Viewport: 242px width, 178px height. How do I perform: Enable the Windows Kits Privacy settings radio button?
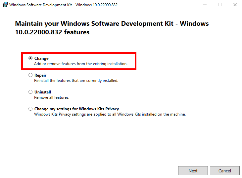30,109
